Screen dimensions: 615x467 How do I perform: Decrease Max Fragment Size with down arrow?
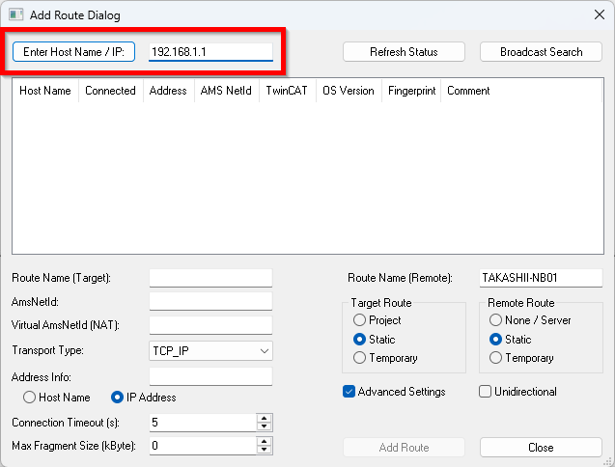pyautogui.click(x=265, y=451)
